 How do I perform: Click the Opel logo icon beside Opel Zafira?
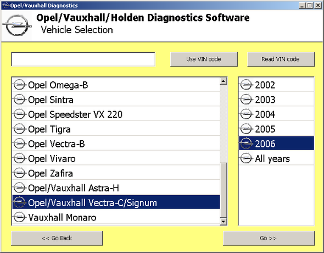(19, 173)
